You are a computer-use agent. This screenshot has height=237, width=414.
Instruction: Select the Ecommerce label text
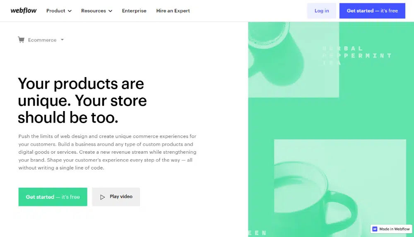pos(42,40)
